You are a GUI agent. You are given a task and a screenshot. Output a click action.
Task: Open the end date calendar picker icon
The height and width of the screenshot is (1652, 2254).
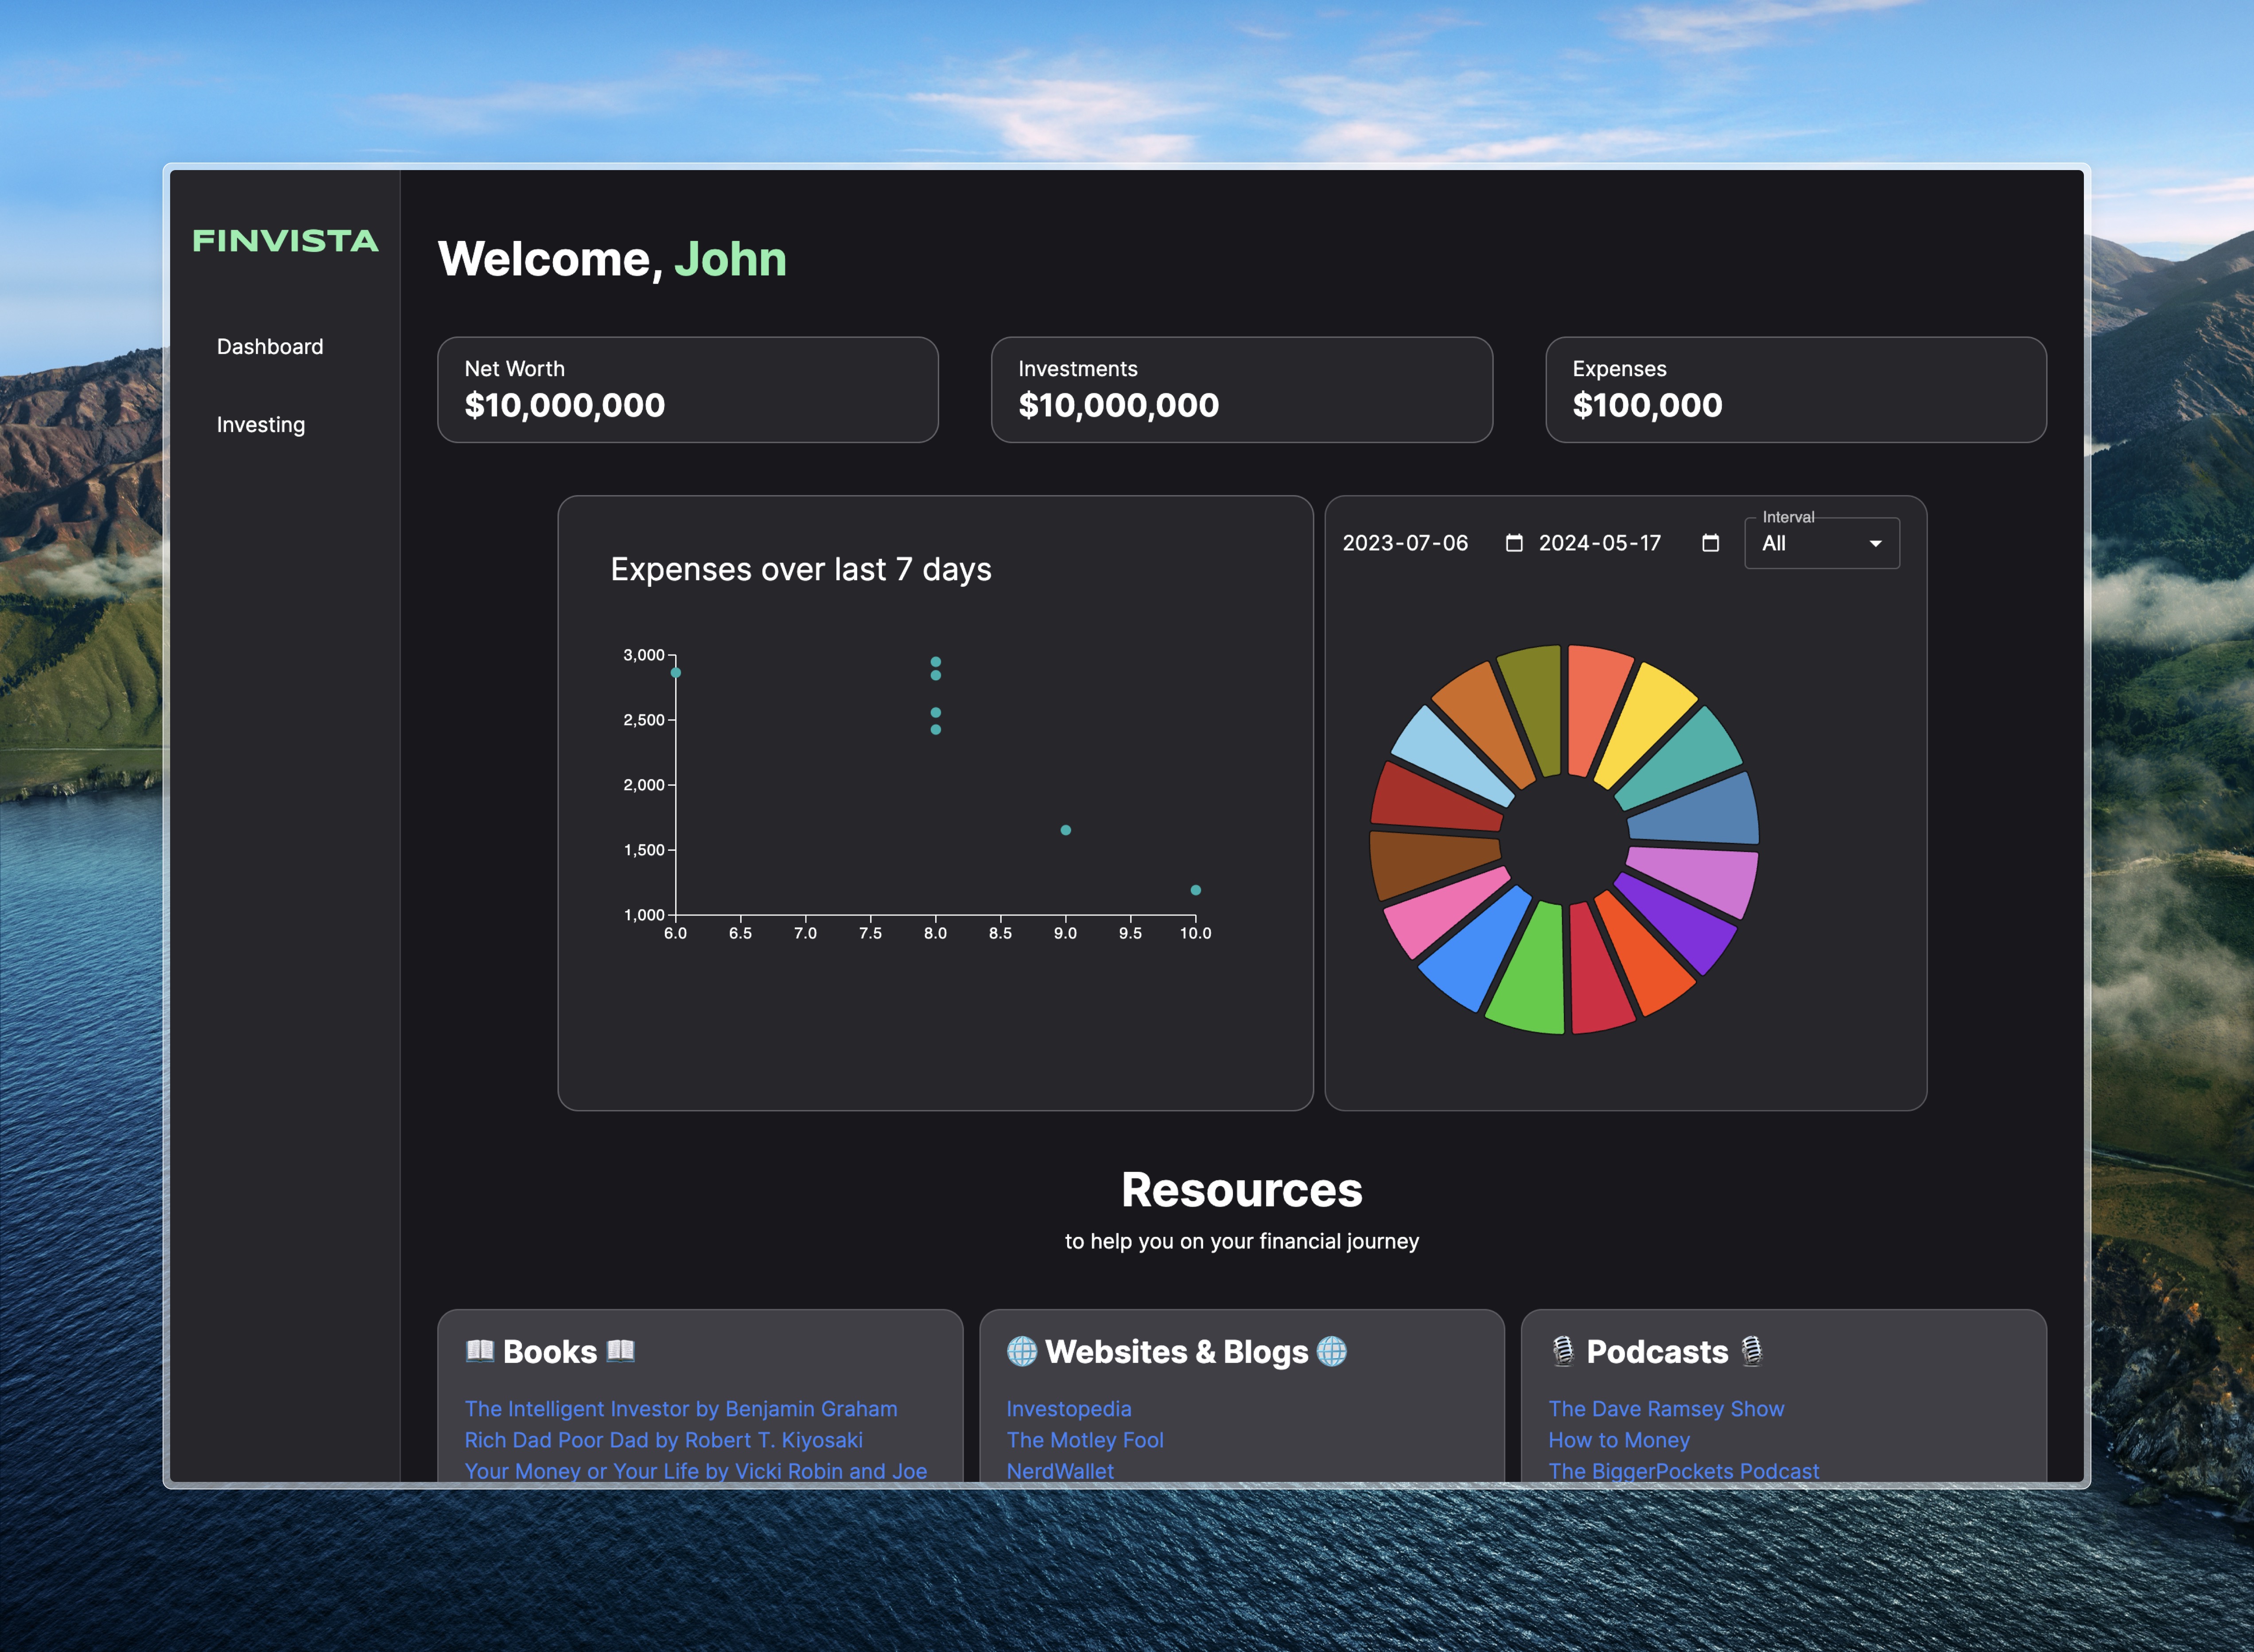[x=1710, y=543]
